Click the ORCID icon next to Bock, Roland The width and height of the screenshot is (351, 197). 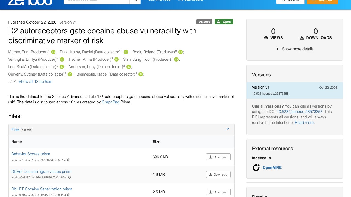[x=180, y=52]
